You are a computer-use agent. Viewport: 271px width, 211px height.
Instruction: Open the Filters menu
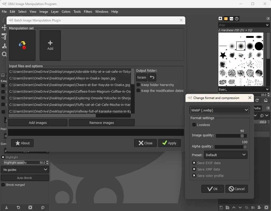pos(88,12)
